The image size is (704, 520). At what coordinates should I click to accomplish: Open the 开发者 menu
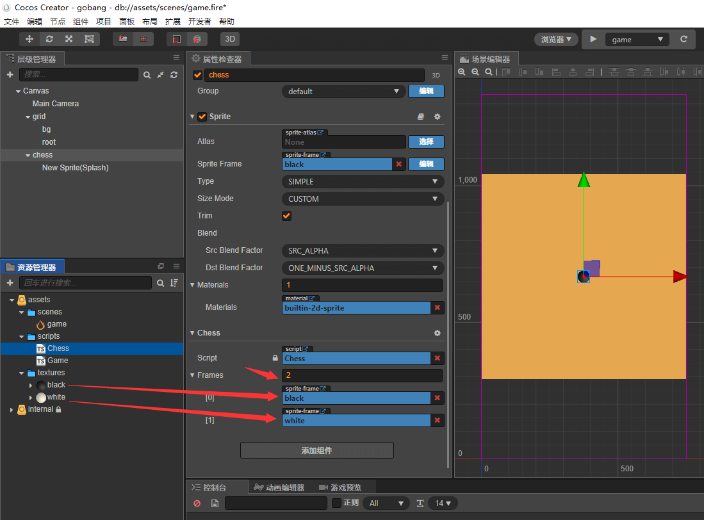[x=199, y=22]
